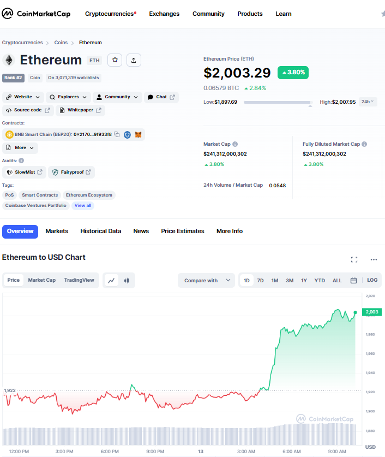The image size is (385, 457).
Task: Open the News tab
Action: point(141,231)
